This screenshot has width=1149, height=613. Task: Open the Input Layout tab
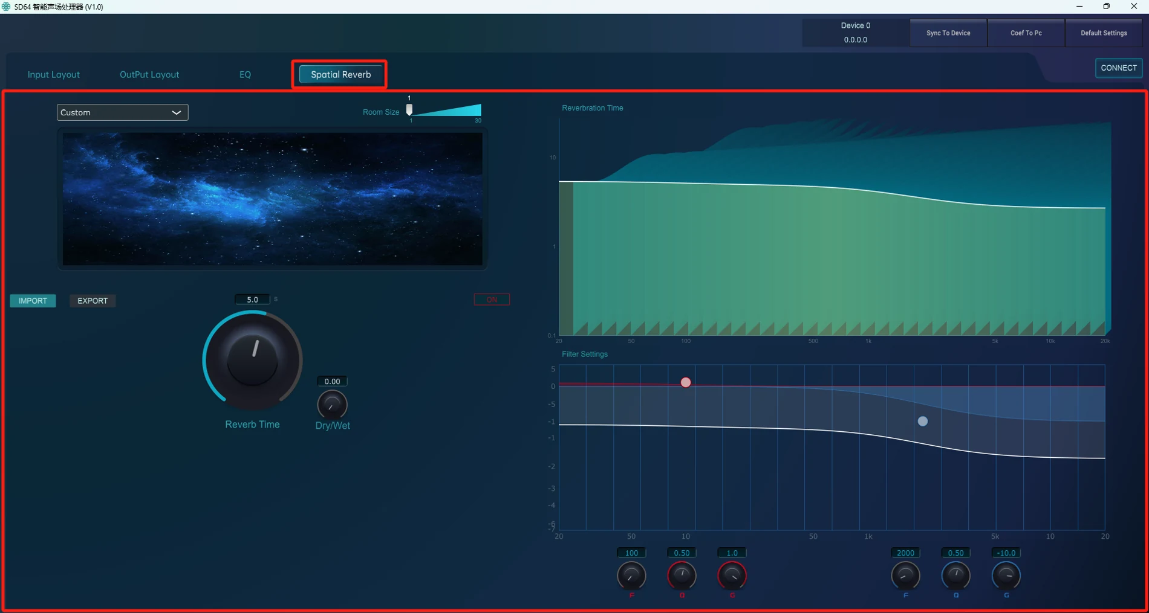[53, 74]
